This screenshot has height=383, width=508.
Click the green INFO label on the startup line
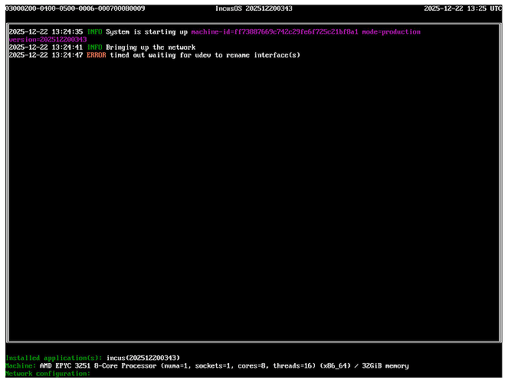coord(93,32)
